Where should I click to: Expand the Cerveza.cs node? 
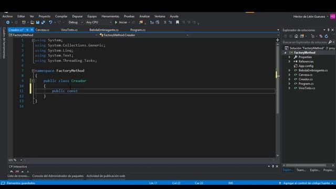(289, 75)
